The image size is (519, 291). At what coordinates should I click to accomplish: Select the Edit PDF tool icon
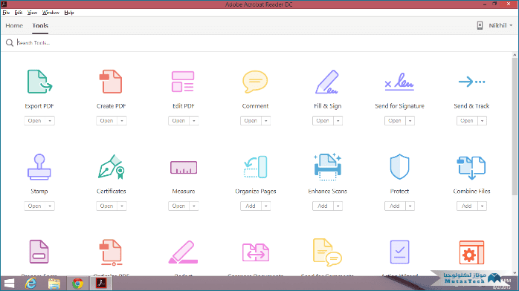tap(183, 82)
